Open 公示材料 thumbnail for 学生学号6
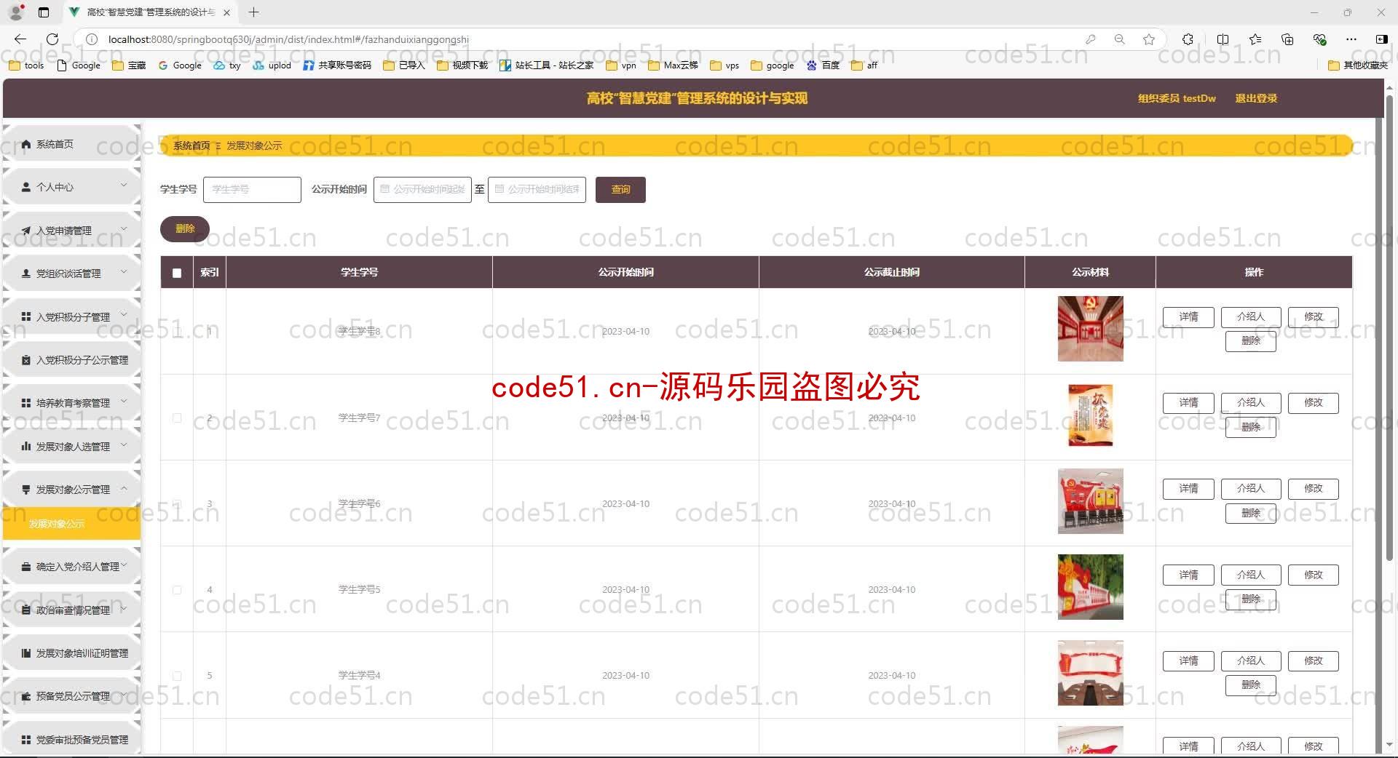The image size is (1398, 758). coord(1090,501)
